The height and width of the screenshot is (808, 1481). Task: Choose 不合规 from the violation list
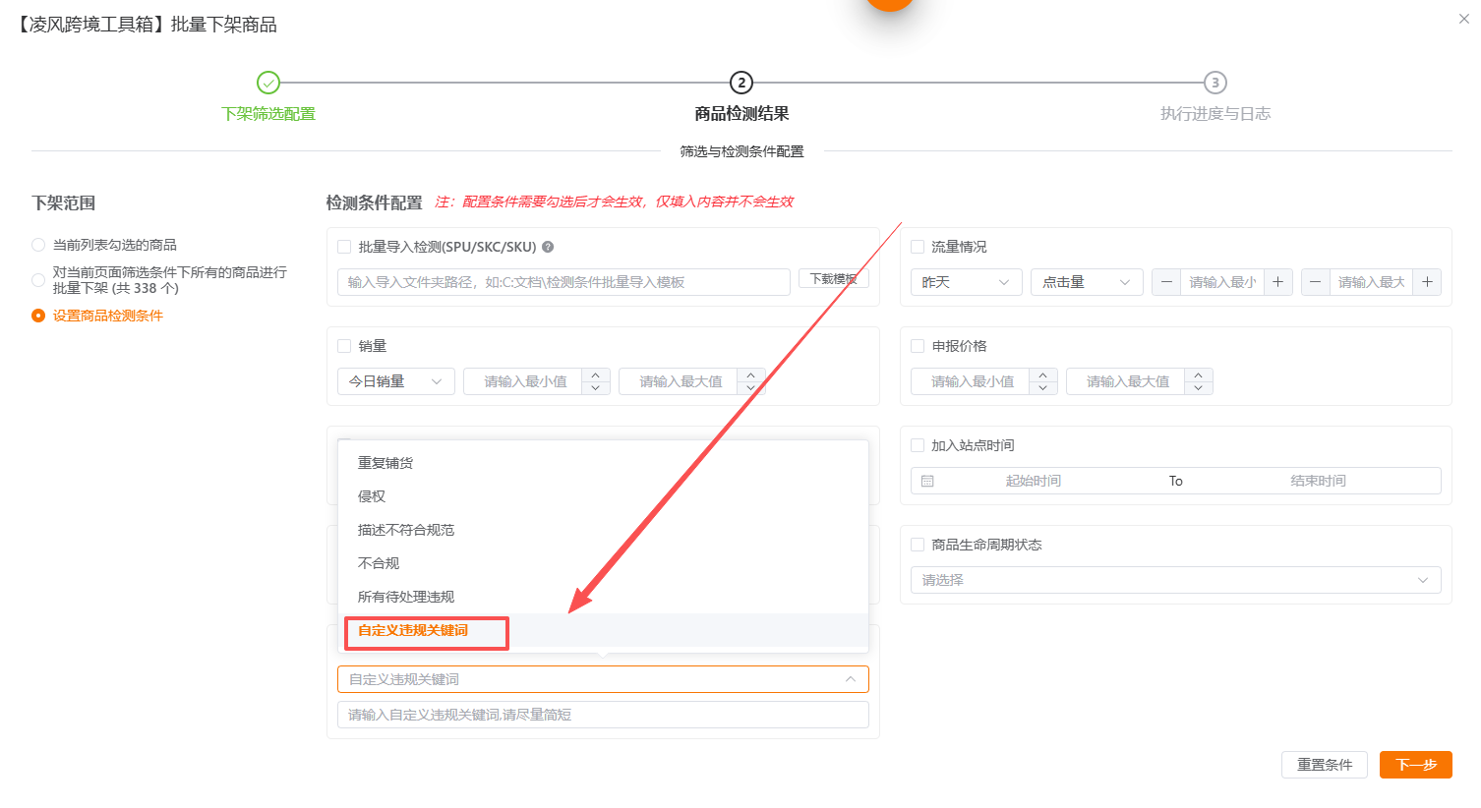tap(603, 563)
